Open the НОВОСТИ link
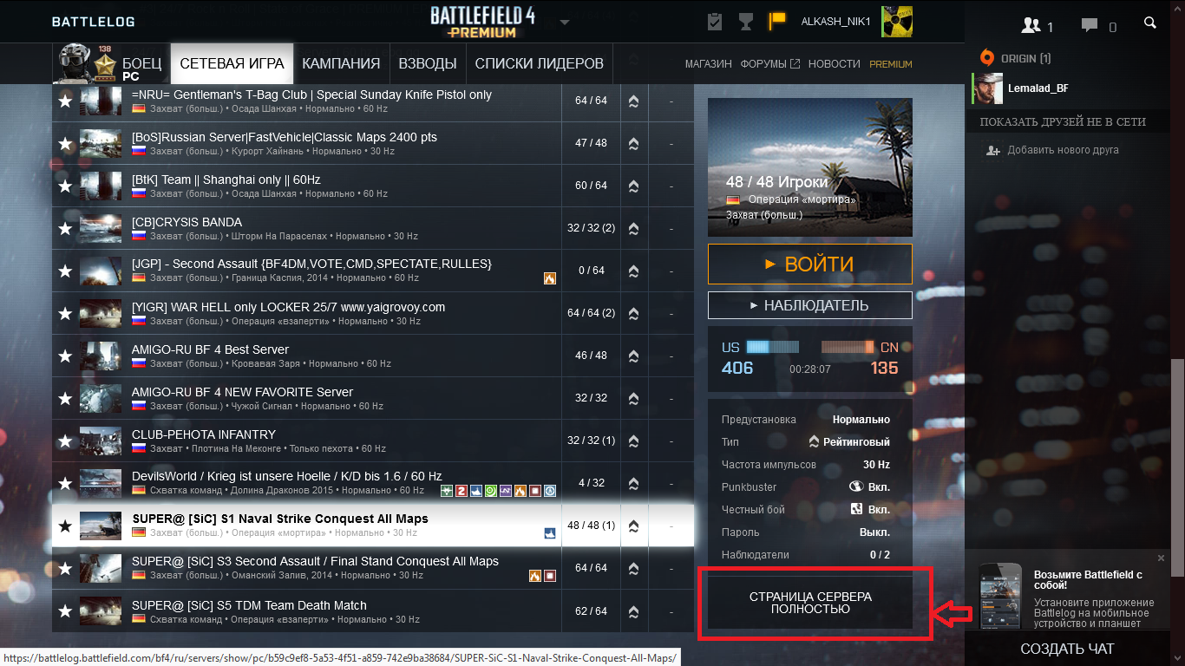This screenshot has height=666, width=1185. point(834,64)
